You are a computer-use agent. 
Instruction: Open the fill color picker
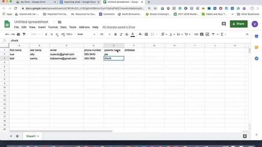140,34
